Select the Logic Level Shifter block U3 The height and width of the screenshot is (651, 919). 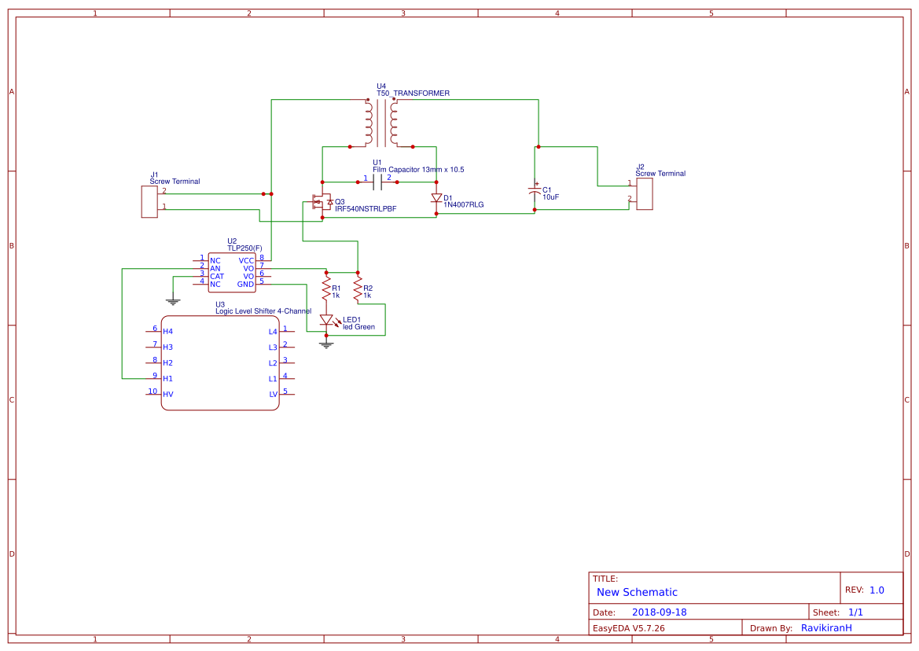(x=220, y=363)
